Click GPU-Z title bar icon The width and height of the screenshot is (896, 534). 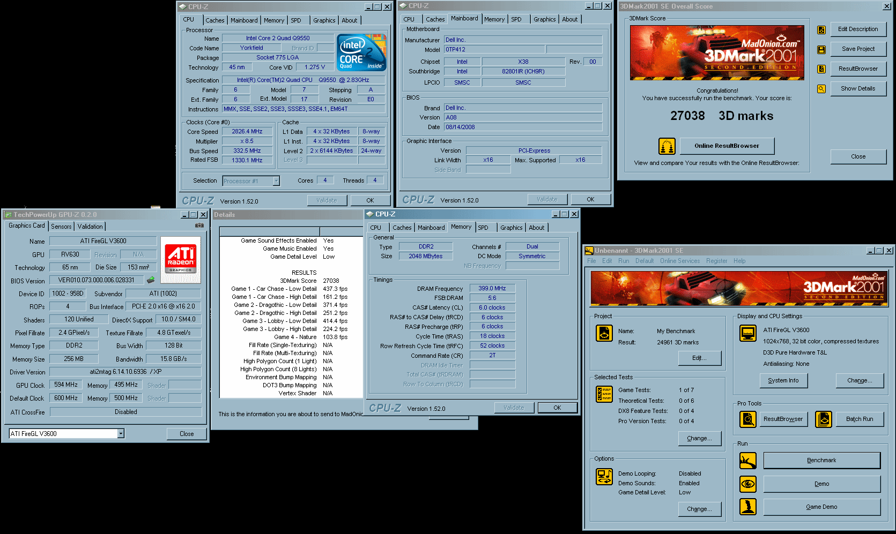(x=8, y=215)
